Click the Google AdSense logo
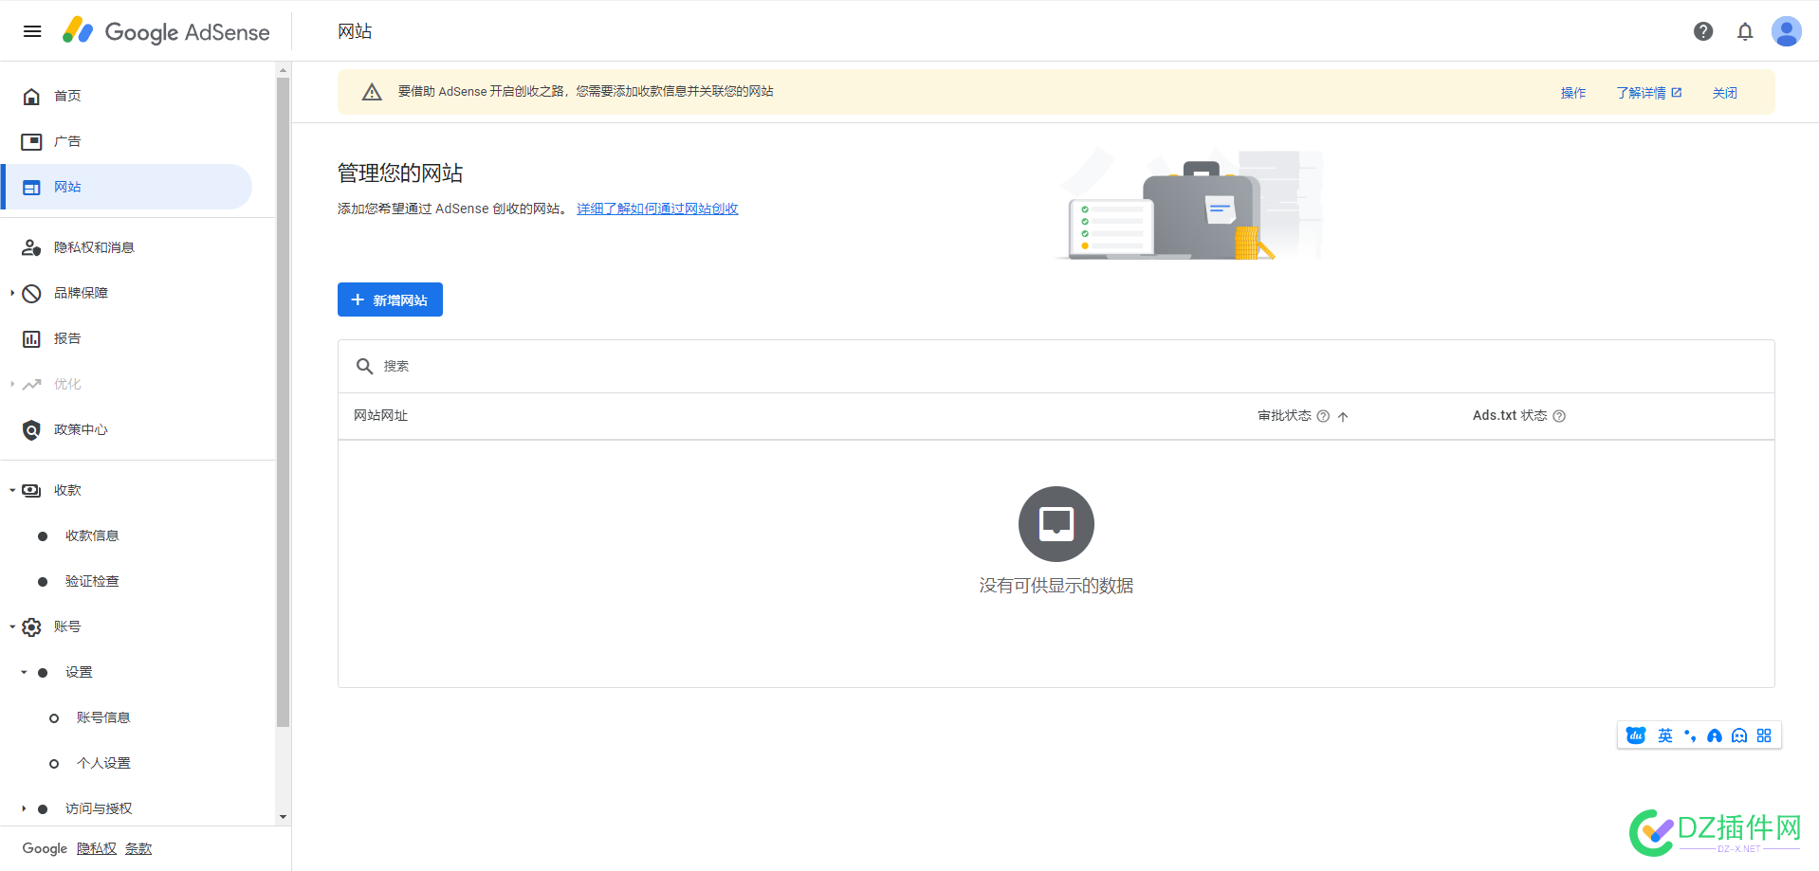Viewport: 1819px width, 871px height. pyautogui.click(x=166, y=31)
